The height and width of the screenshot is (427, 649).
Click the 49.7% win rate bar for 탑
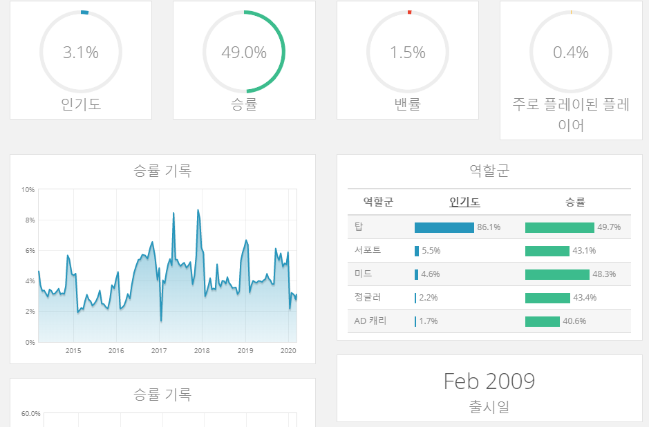pyautogui.click(x=560, y=227)
